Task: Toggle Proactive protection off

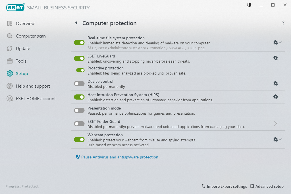Action: pos(80,70)
